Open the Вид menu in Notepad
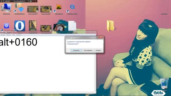The image size is (171, 96). (x=14, y=35)
